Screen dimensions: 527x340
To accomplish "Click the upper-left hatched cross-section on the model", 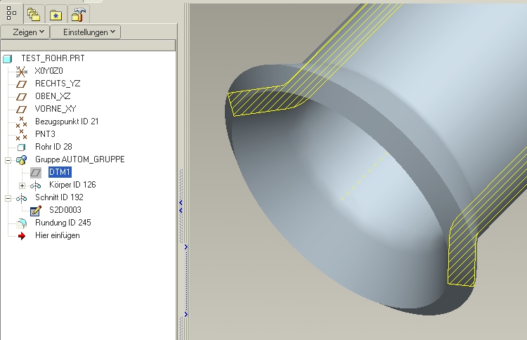I will tap(266, 100).
